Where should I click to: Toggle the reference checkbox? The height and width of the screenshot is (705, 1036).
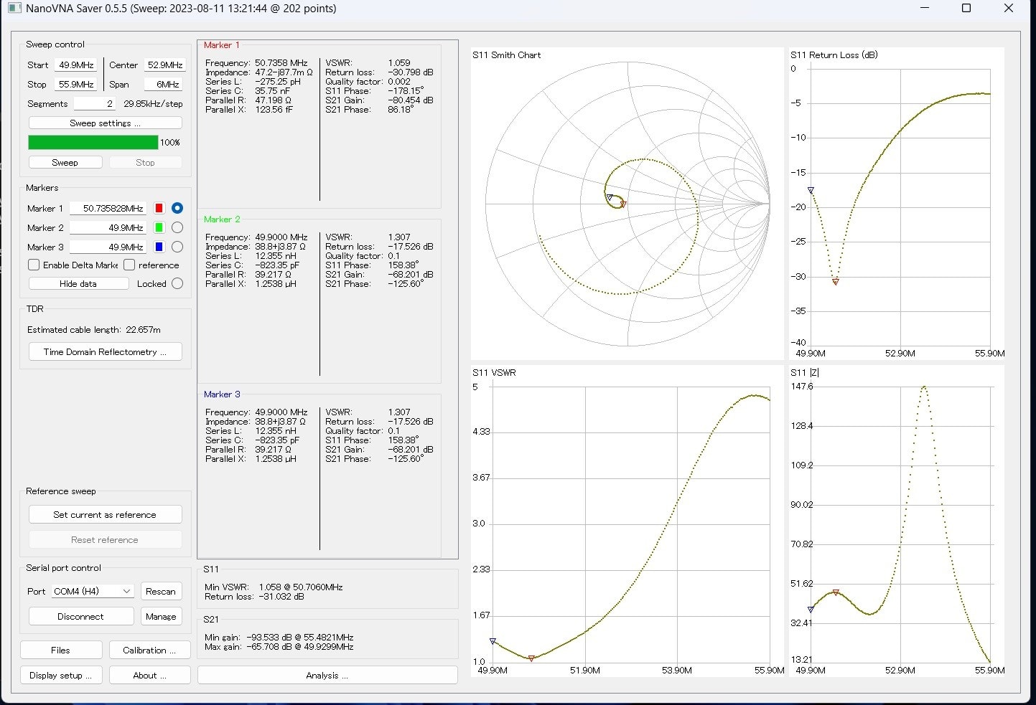tap(129, 265)
